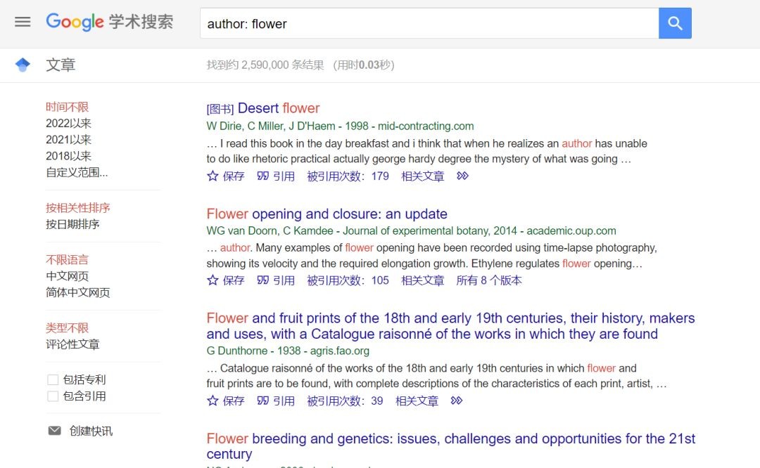The height and width of the screenshot is (468, 760).
Task: Click the envelope create alert icon
Action: (x=54, y=431)
